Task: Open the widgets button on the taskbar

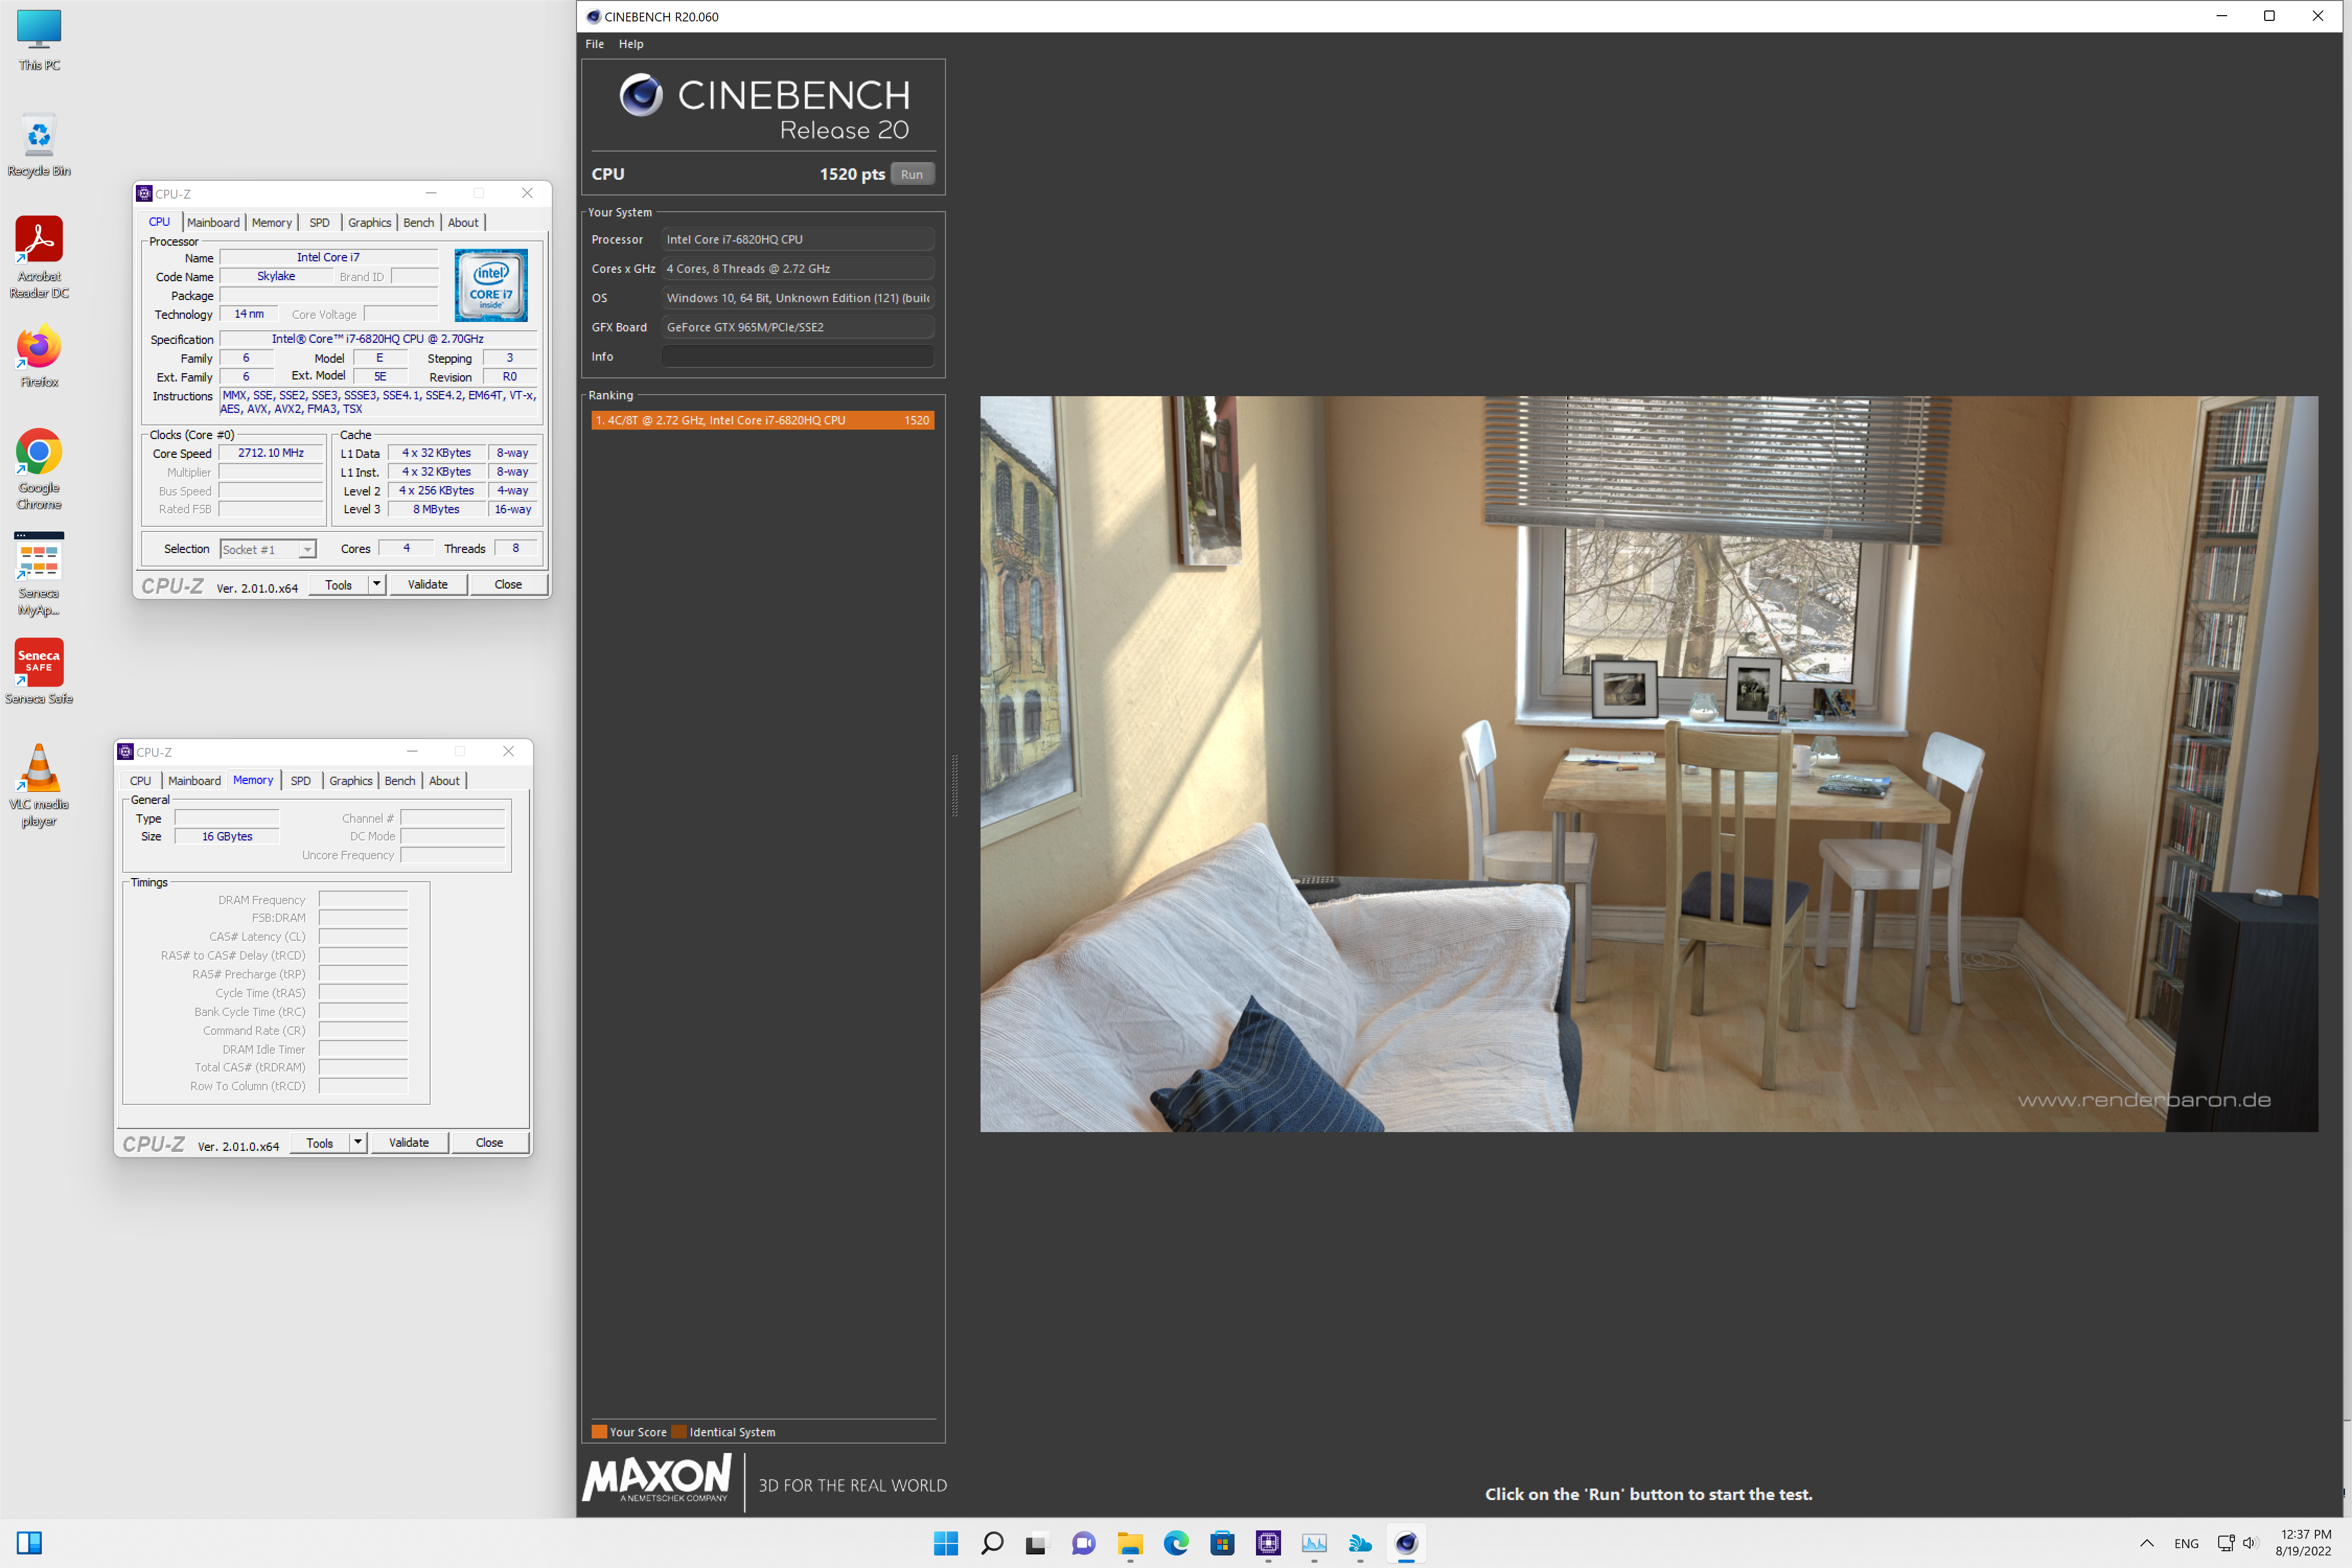Action: click(x=29, y=1543)
